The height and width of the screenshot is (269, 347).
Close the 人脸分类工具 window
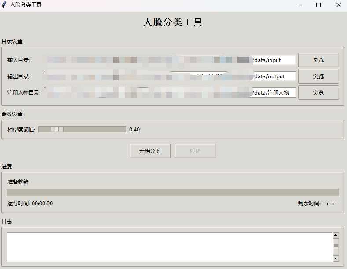tap(338, 5)
